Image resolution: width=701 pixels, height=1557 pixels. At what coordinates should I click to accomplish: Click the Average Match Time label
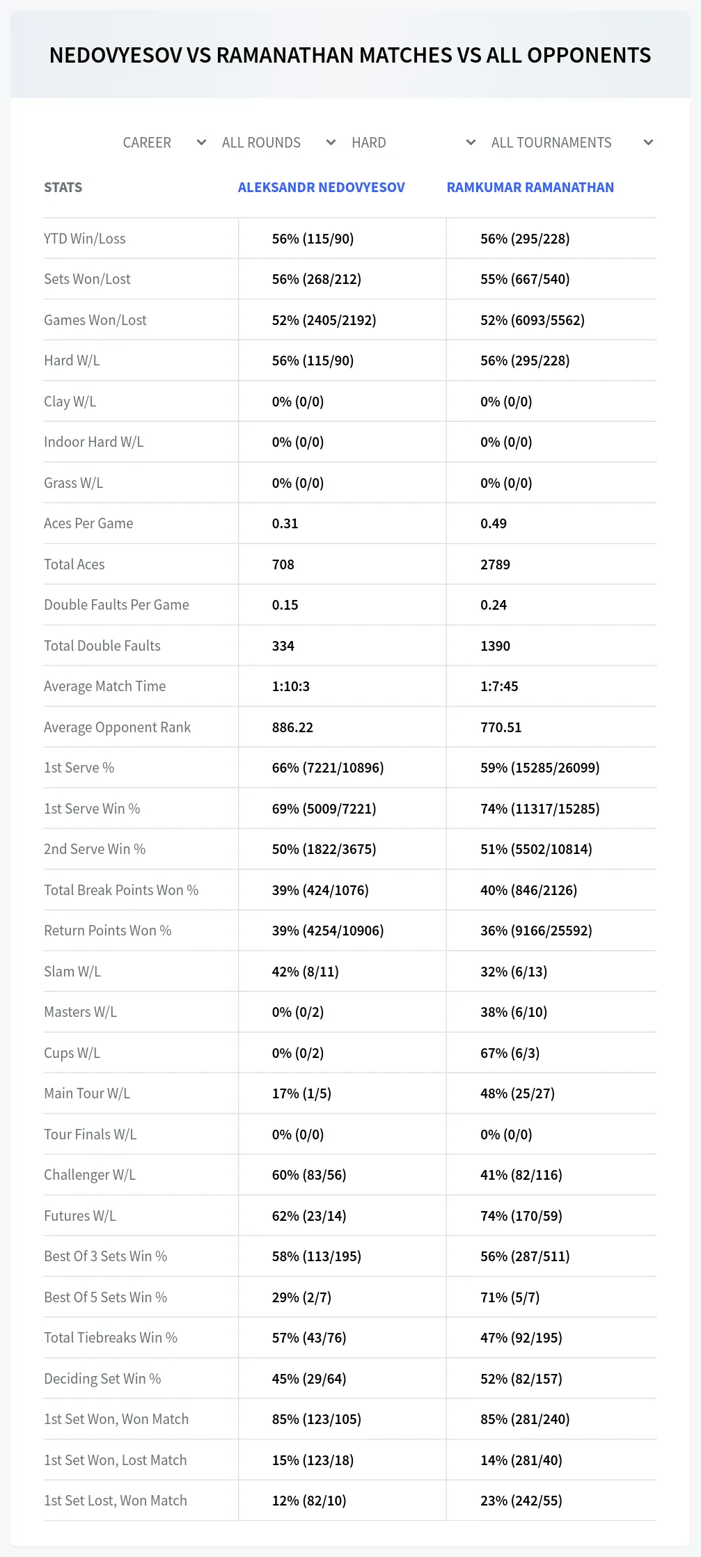105,686
